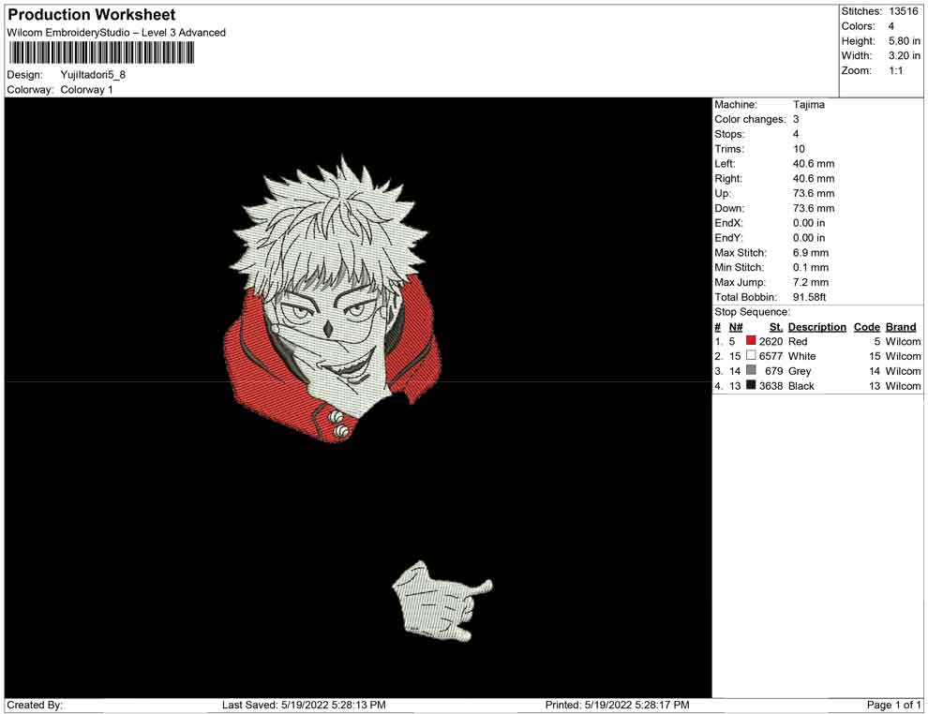Click the embroidered hand design element

coord(442,602)
